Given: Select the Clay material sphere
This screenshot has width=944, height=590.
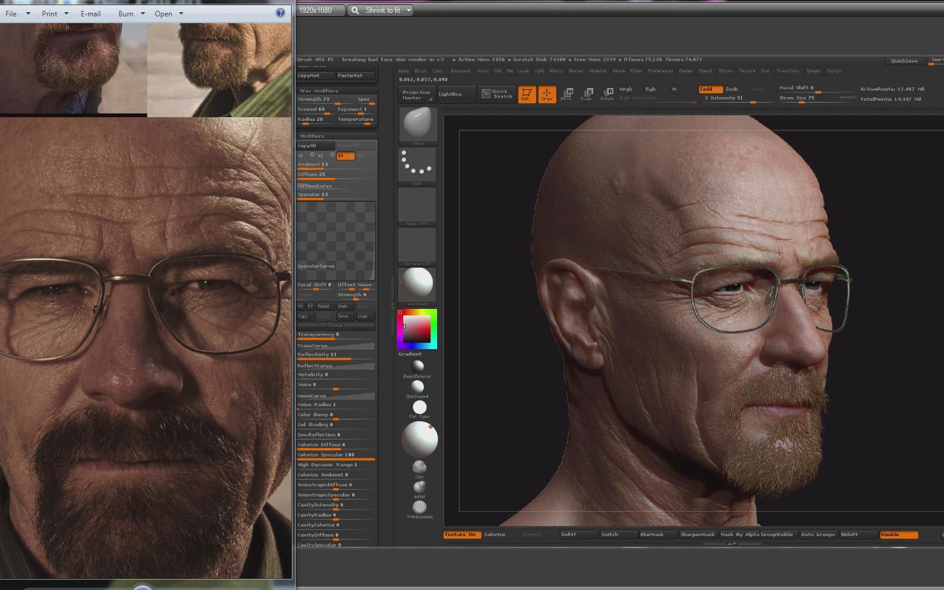Looking at the screenshot, I should tap(418, 466).
